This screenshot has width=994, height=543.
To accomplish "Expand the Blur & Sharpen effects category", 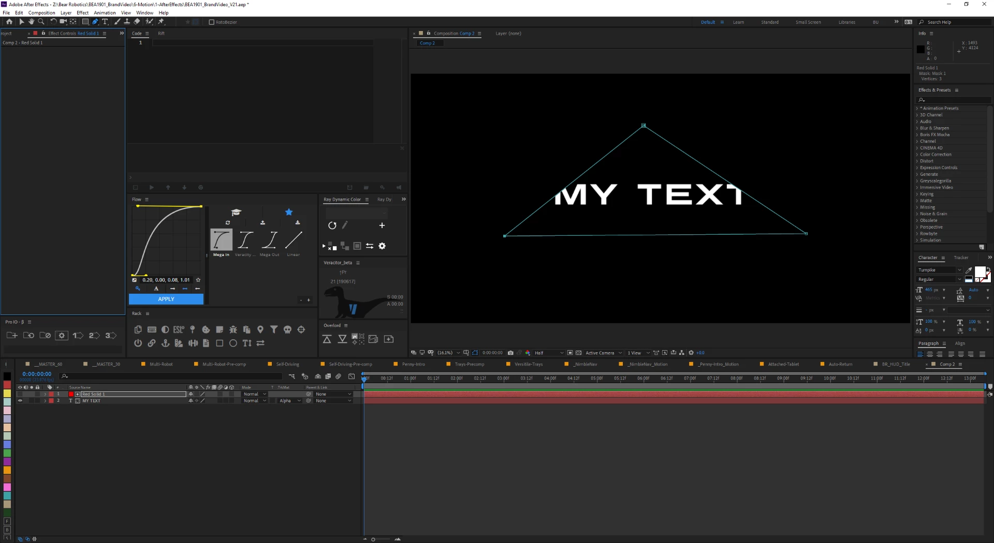I will click(934, 128).
